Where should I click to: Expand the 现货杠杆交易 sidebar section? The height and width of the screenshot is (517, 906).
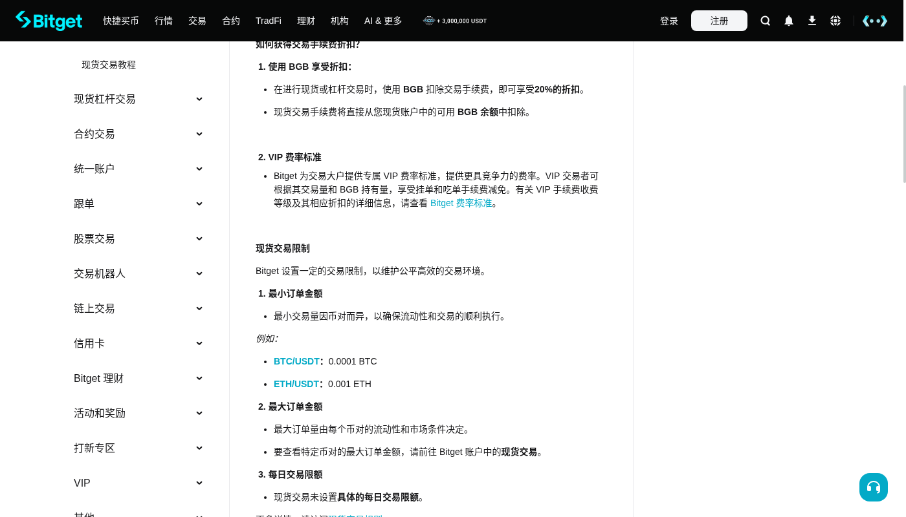[x=138, y=99]
